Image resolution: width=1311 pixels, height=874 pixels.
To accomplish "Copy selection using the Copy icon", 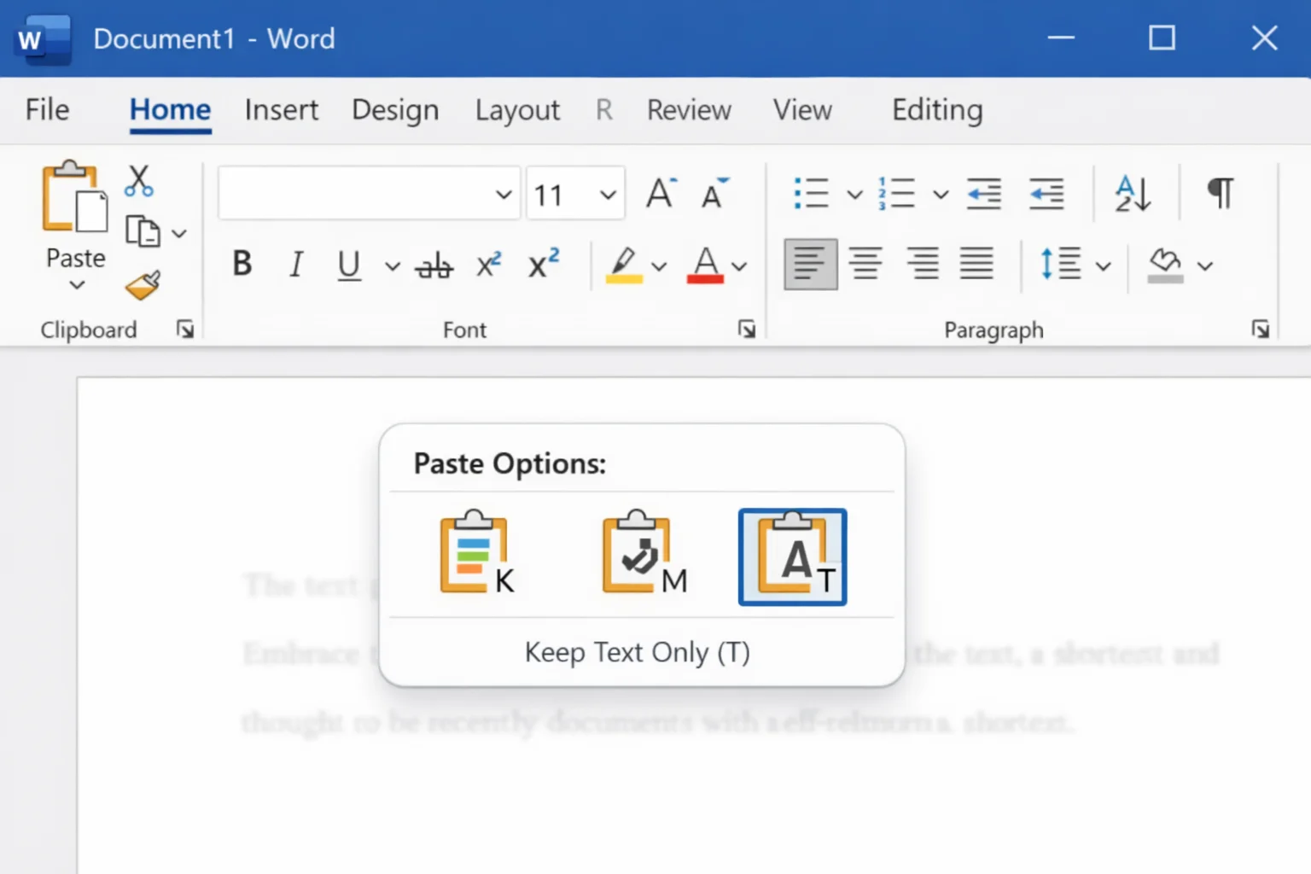I will [143, 232].
